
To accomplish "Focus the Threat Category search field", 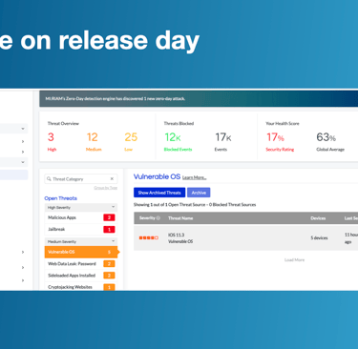I will tap(81, 179).
